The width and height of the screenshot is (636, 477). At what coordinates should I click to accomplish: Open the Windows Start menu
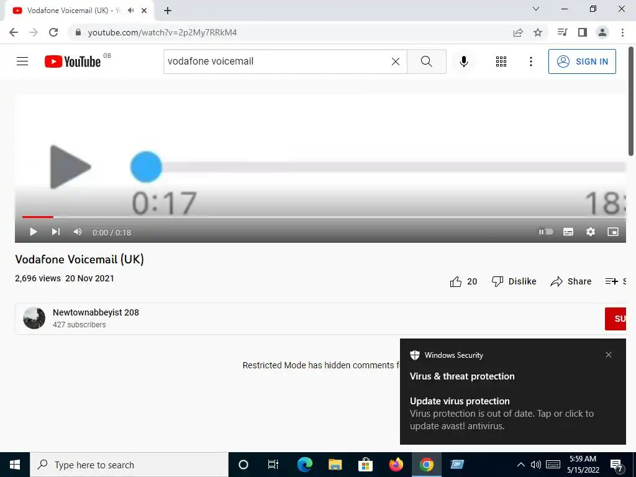(15, 465)
